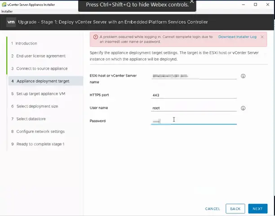Click the Password input field
The height and width of the screenshot is (216, 275).
point(194,121)
